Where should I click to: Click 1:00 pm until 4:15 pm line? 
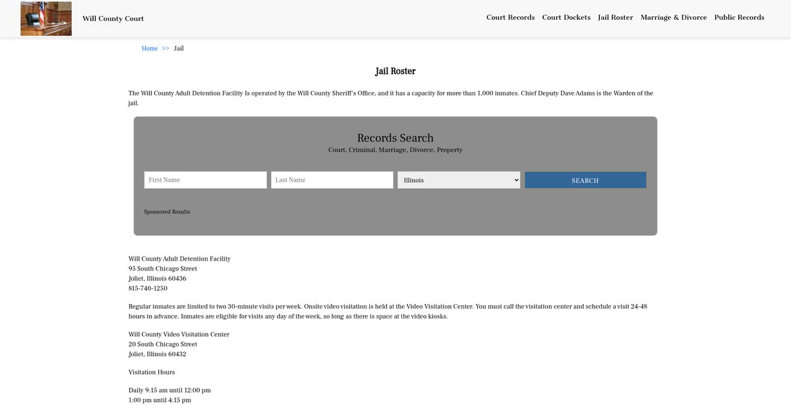pyautogui.click(x=160, y=400)
